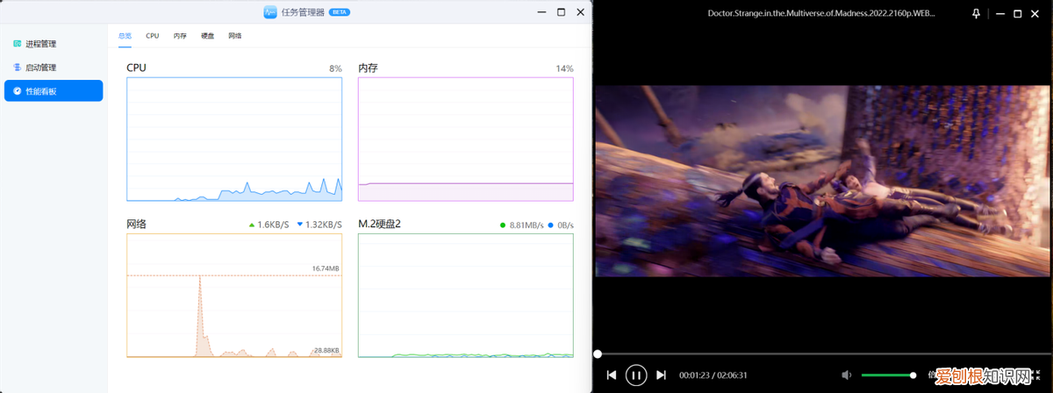Select 性能看板 in the sidebar
Image resolution: width=1053 pixels, height=393 pixels.
point(53,90)
